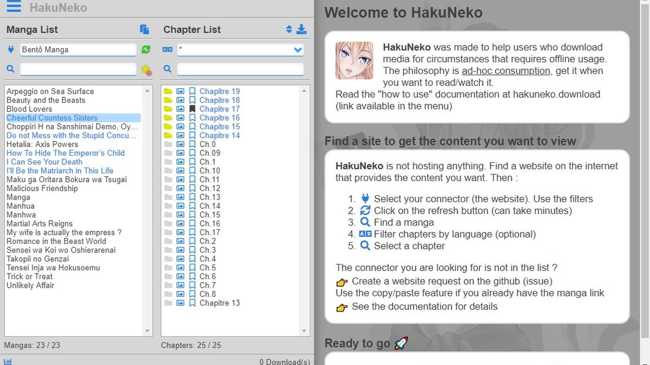
Task: Toggle the bookmark marker on Ch.2
Action: tap(192, 241)
